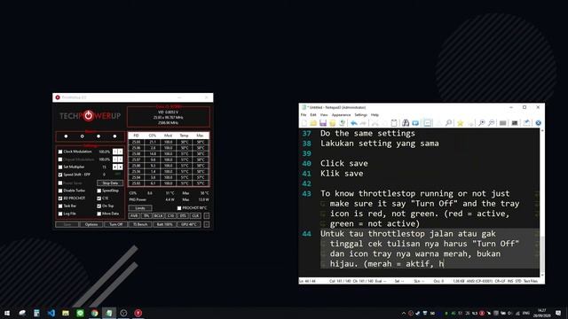Click Turn Off button
The height and width of the screenshot is (319, 568).
pyautogui.click(x=115, y=224)
